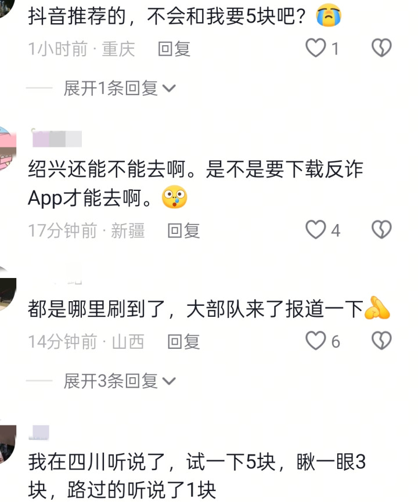Reply to the comment from 山西
The image size is (418, 502).
coord(183,341)
